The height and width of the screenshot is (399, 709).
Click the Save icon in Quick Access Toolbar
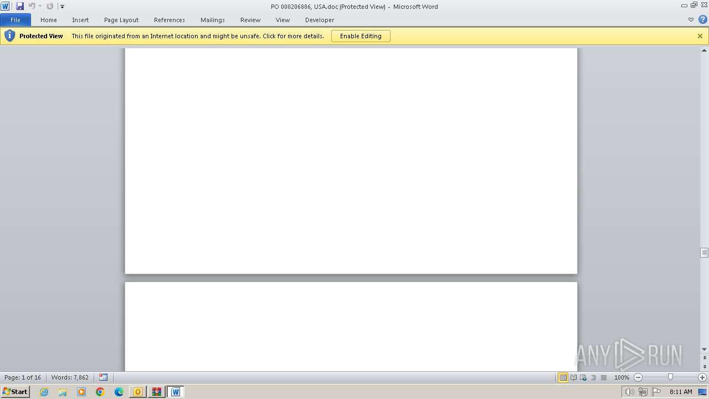(20, 6)
